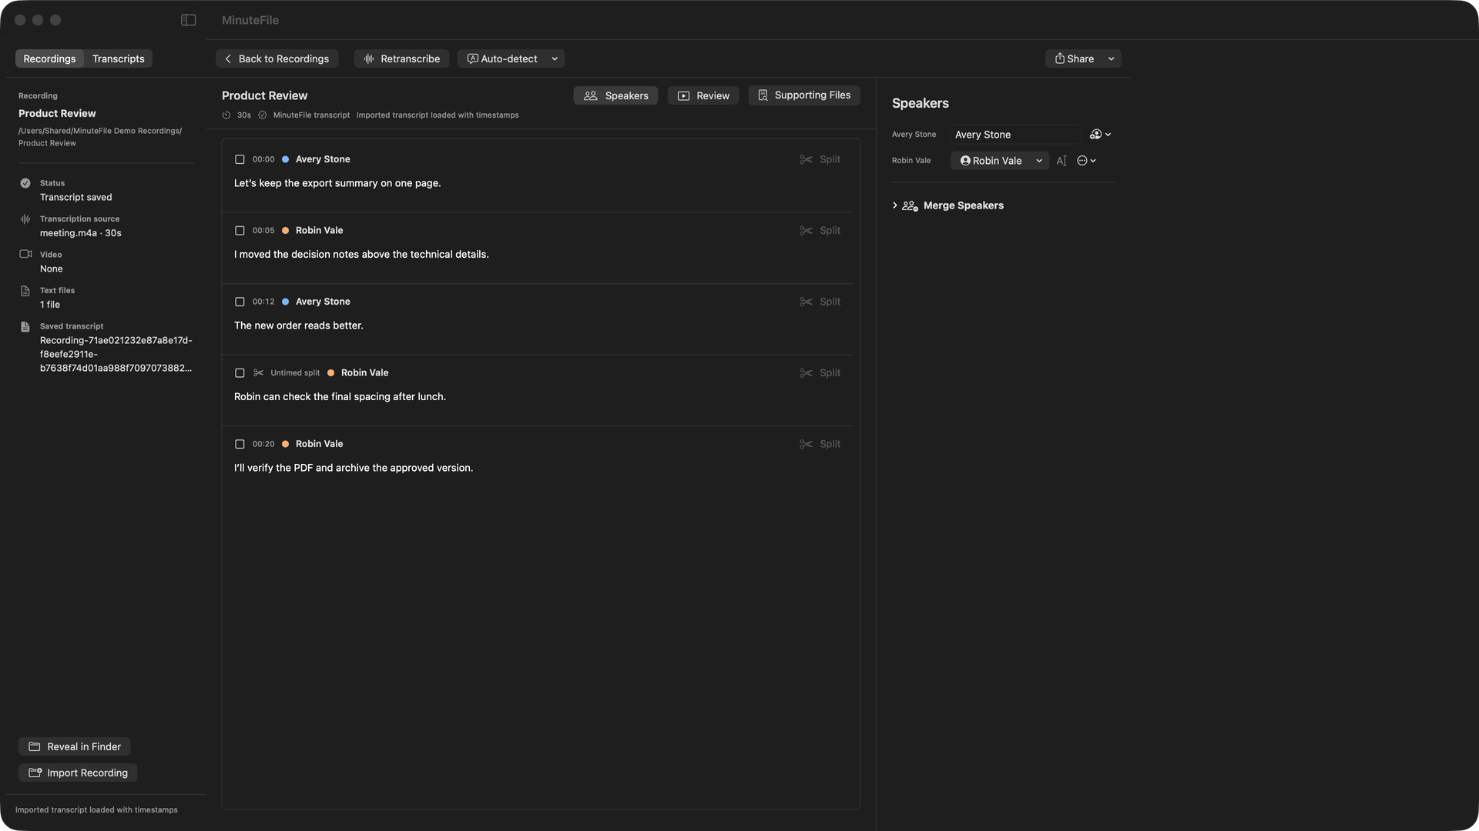Click the 00:20 timestamp
The image size is (1479, 831).
pos(263,444)
